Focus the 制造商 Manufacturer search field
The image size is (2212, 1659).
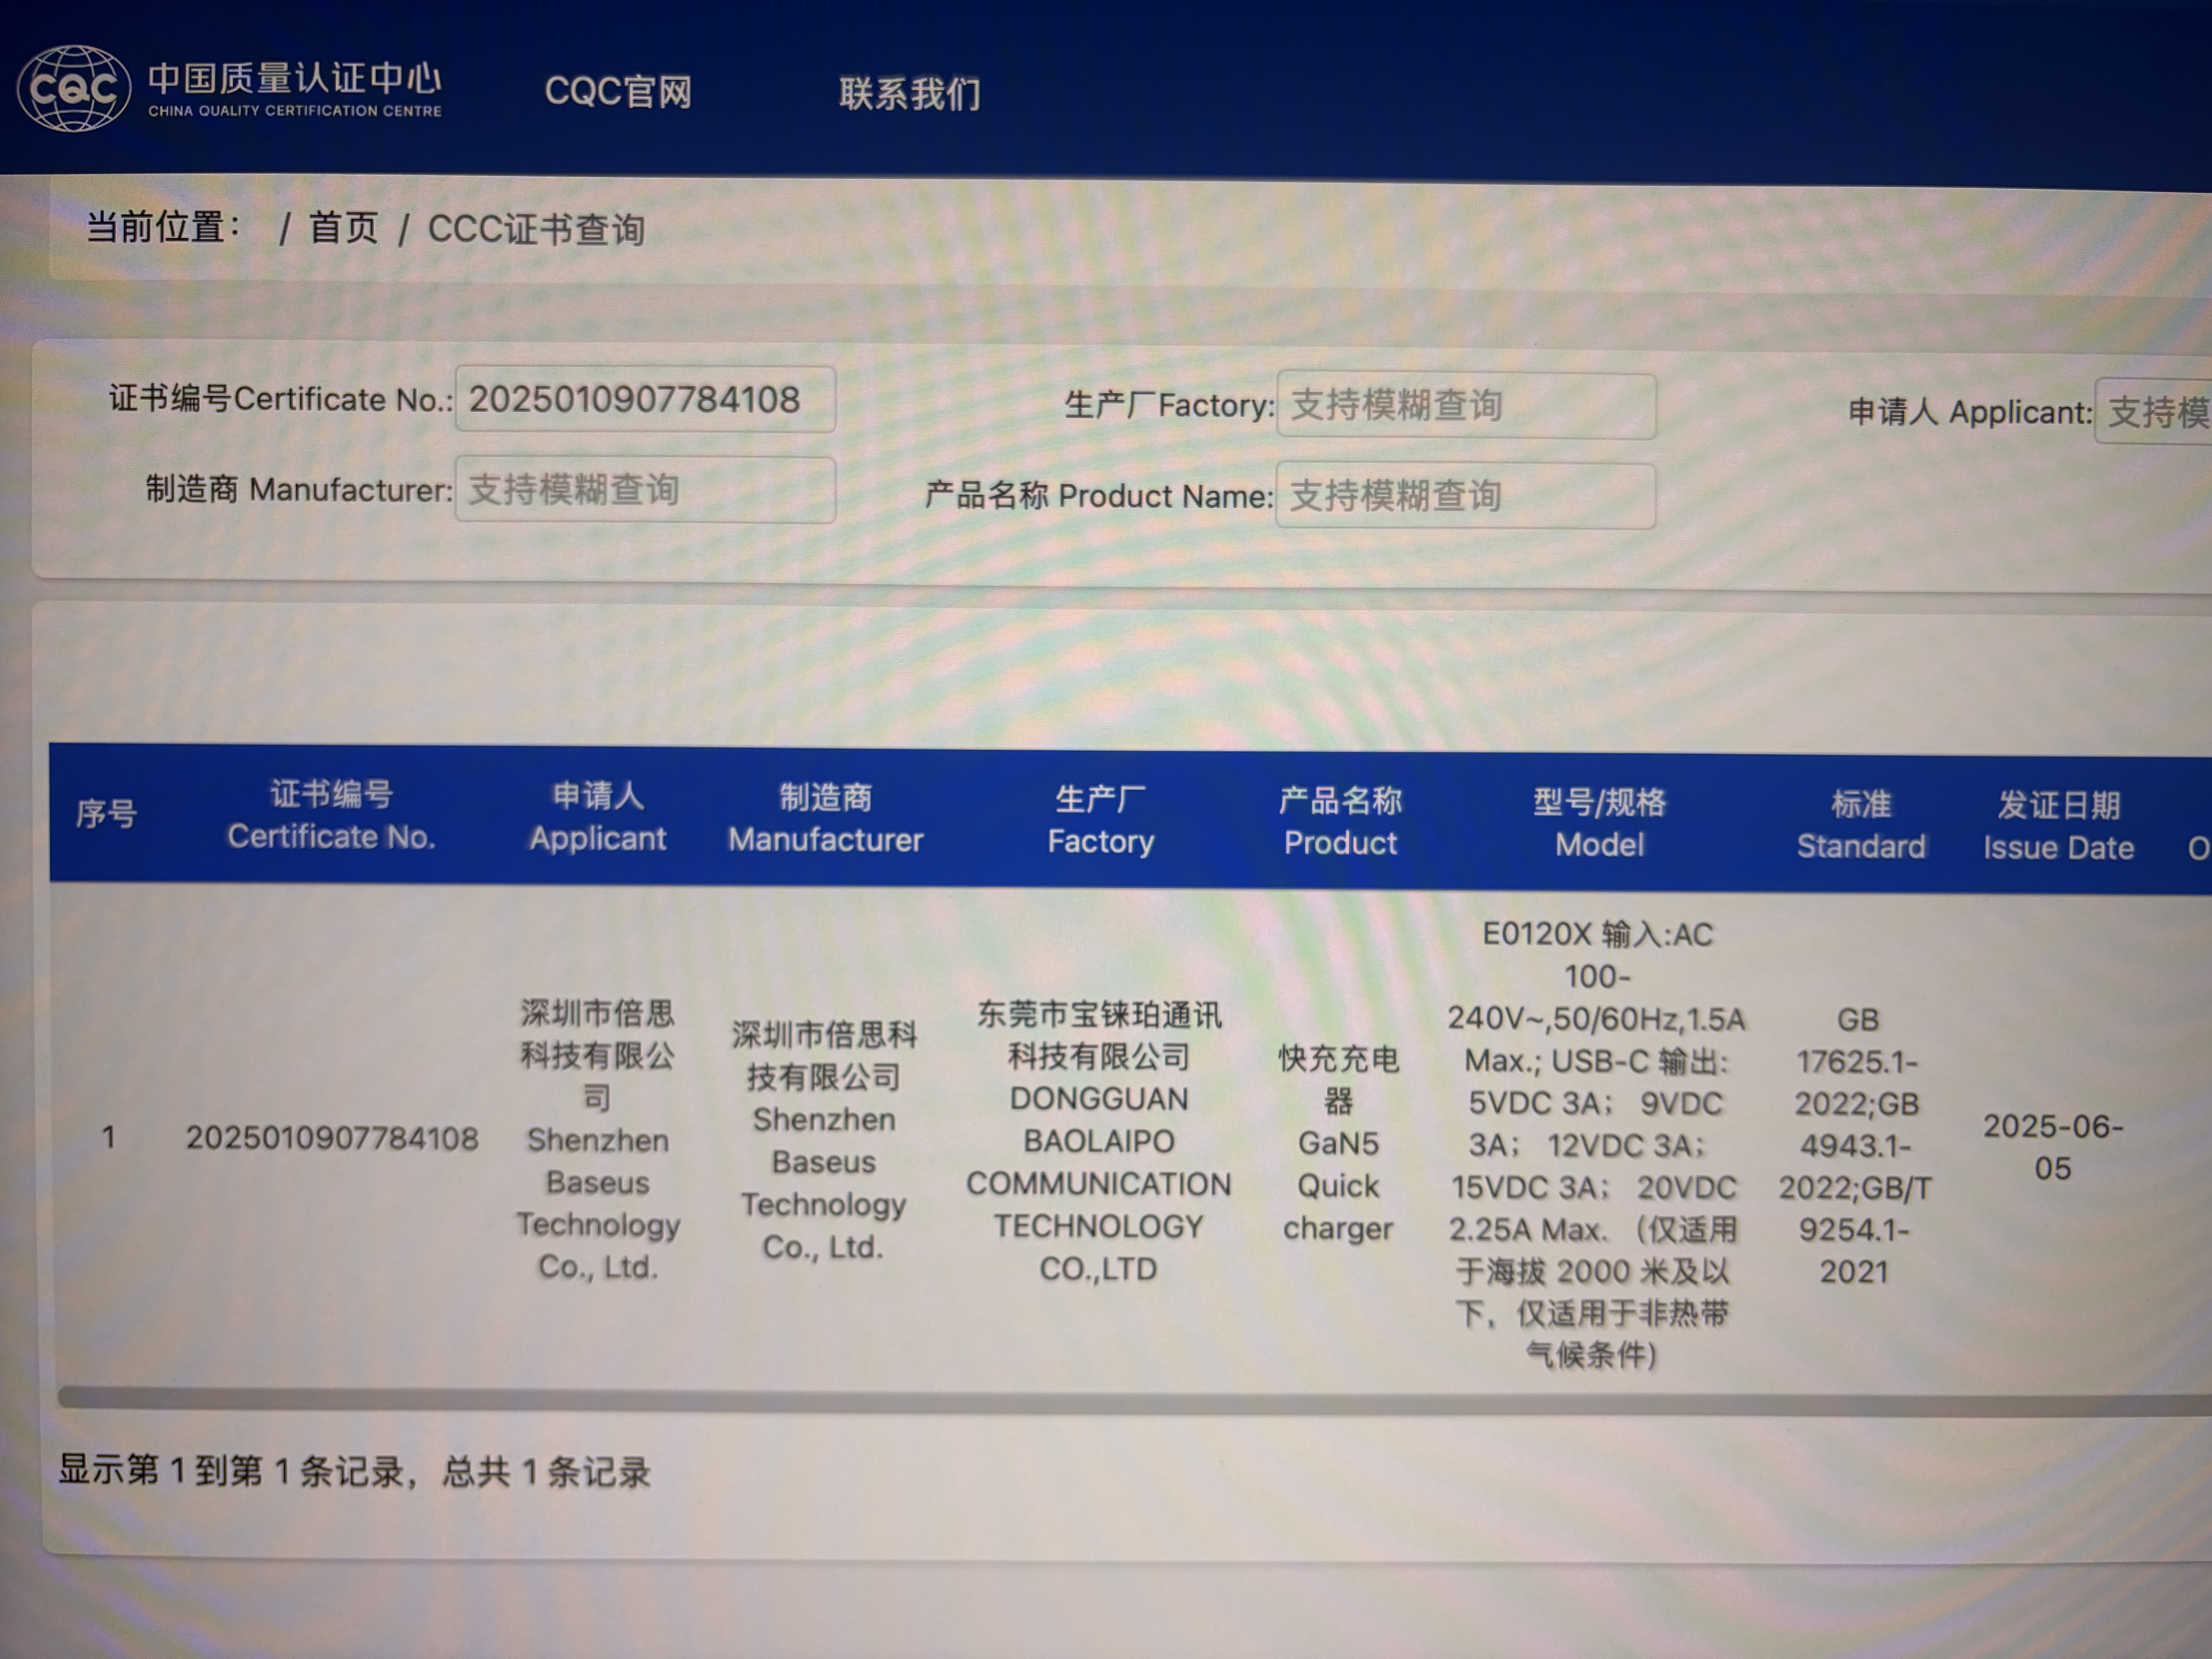(645, 490)
